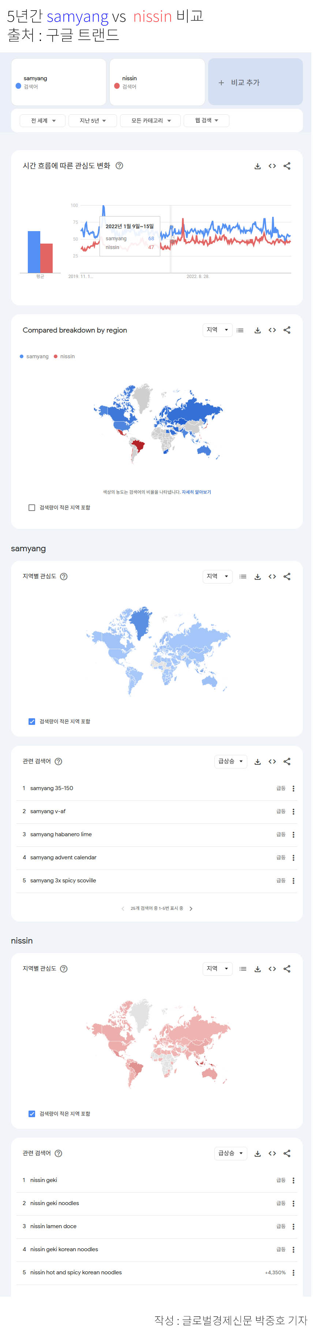Expand the 모든 카테고리 dropdown
Screen dimensions: 315x1334
pyautogui.click(x=152, y=122)
